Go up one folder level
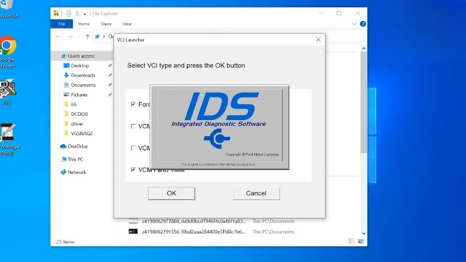466x262 pixels. tap(87, 37)
